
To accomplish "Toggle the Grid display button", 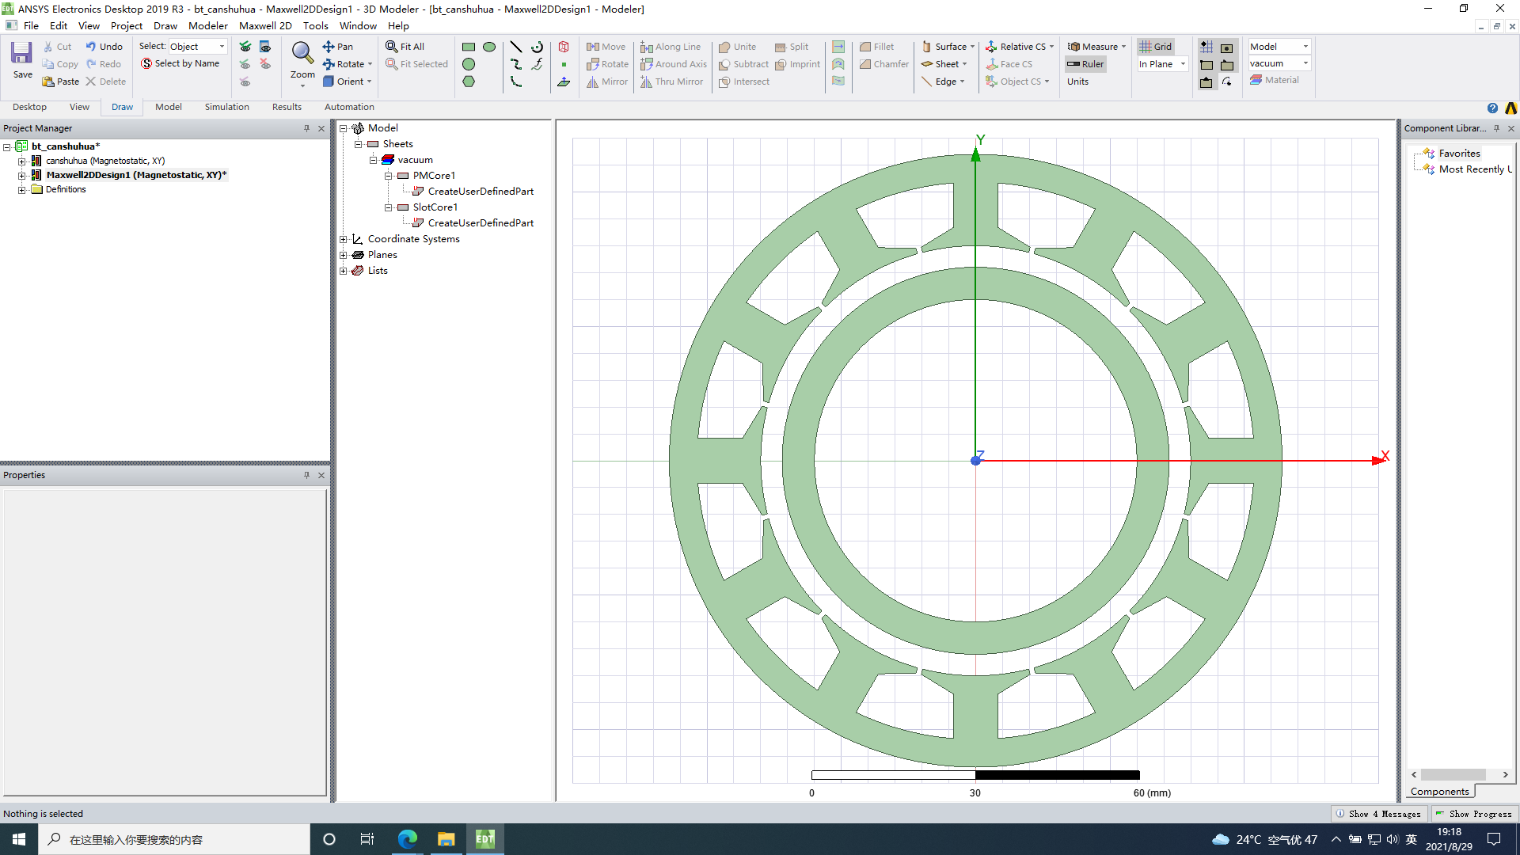I will [1155, 47].
